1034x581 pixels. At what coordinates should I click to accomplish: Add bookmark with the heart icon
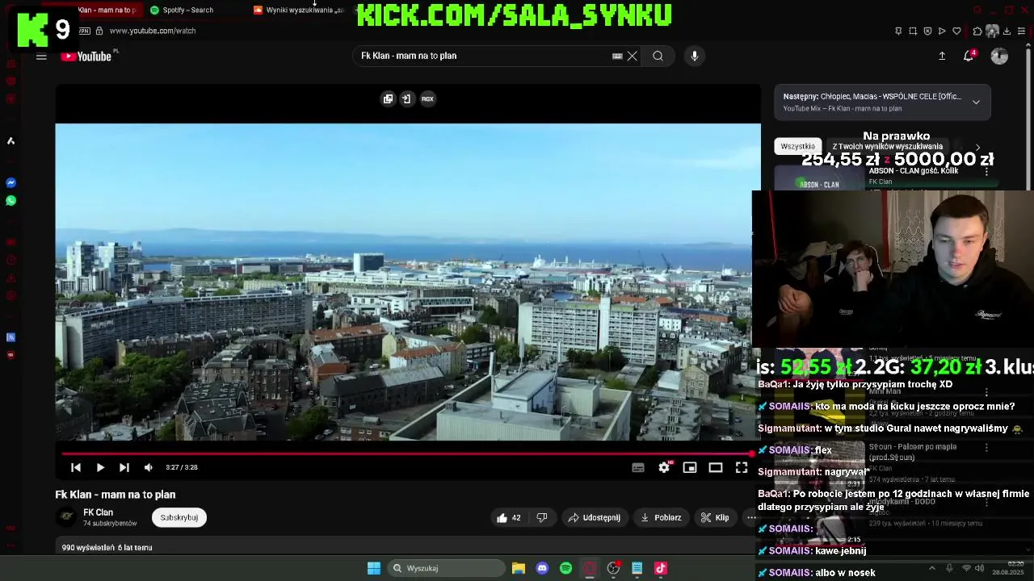click(956, 31)
